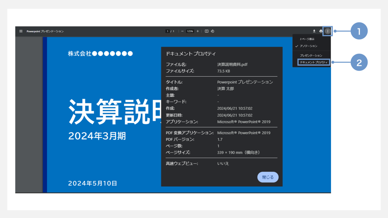Print the PDF document

pos(321,31)
